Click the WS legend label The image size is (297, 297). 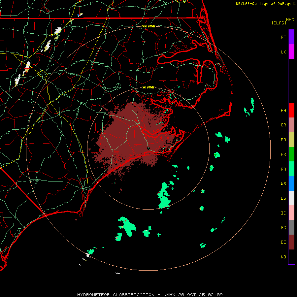click(283, 184)
